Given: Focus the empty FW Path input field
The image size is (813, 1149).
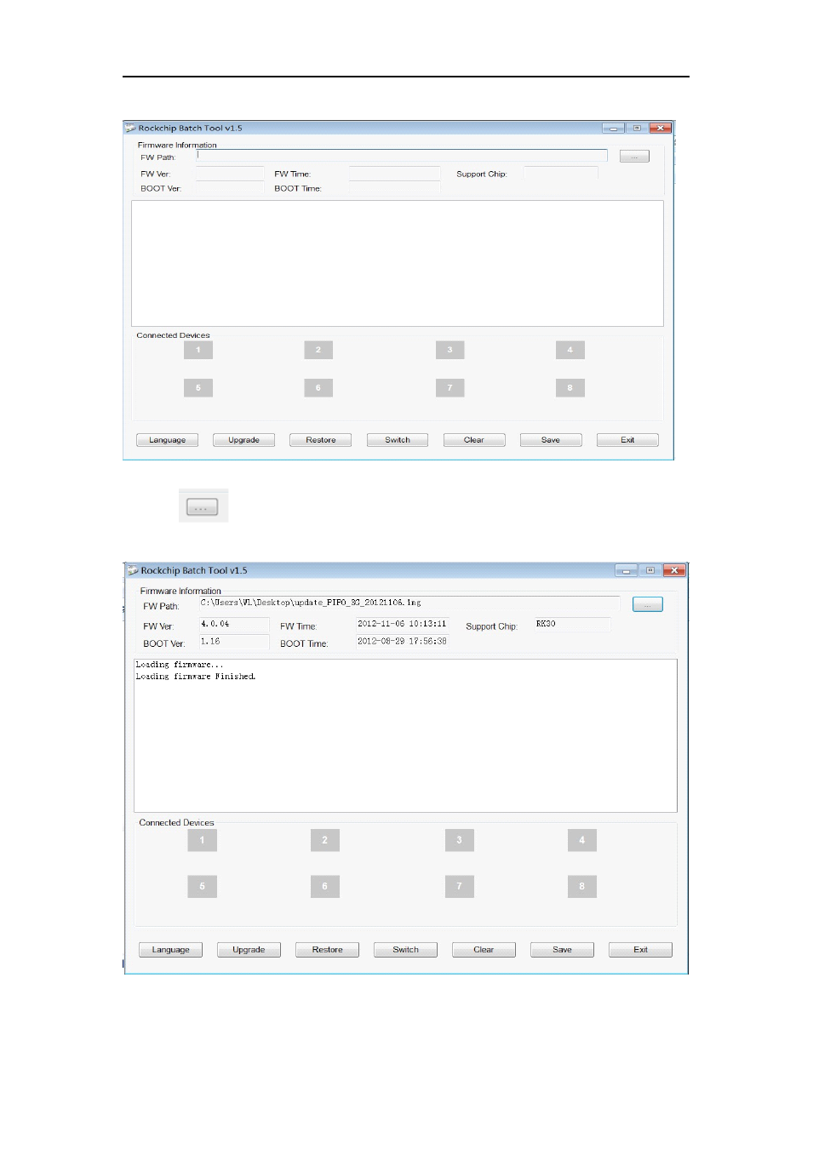Looking at the screenshot, I should point(402,156).
